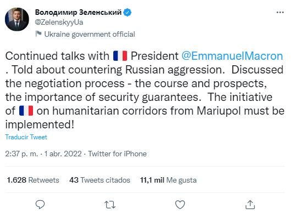Click the Twitter for iPhone source link
This screenshot has width=292, height=215.
(117, 154)
